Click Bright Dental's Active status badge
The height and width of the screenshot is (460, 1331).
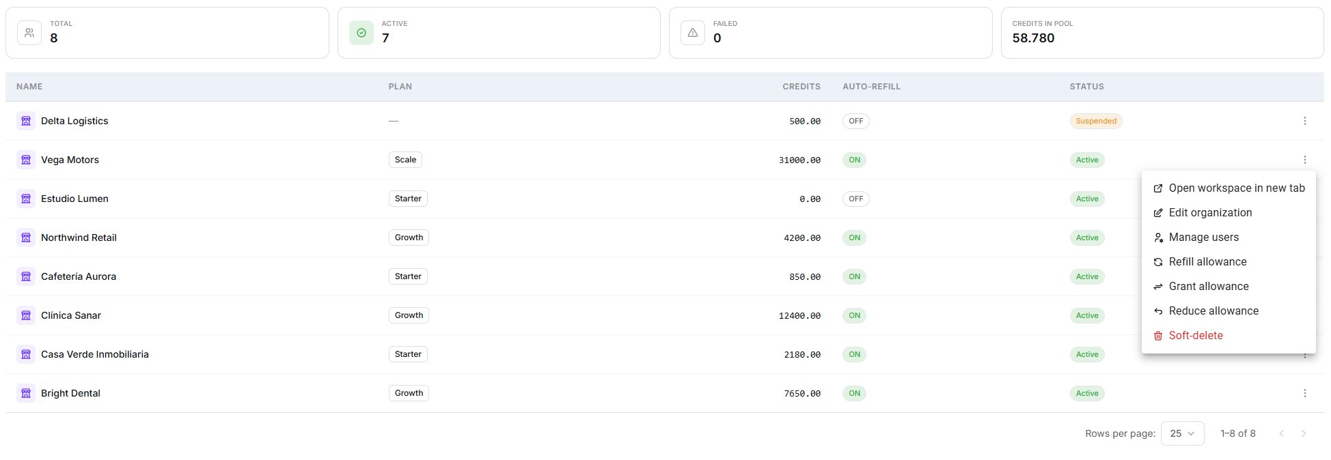(x=1087, y=393)
